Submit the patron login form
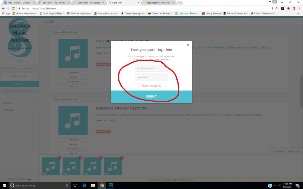Viewport: 303px width, 189px height. point(151,97)
